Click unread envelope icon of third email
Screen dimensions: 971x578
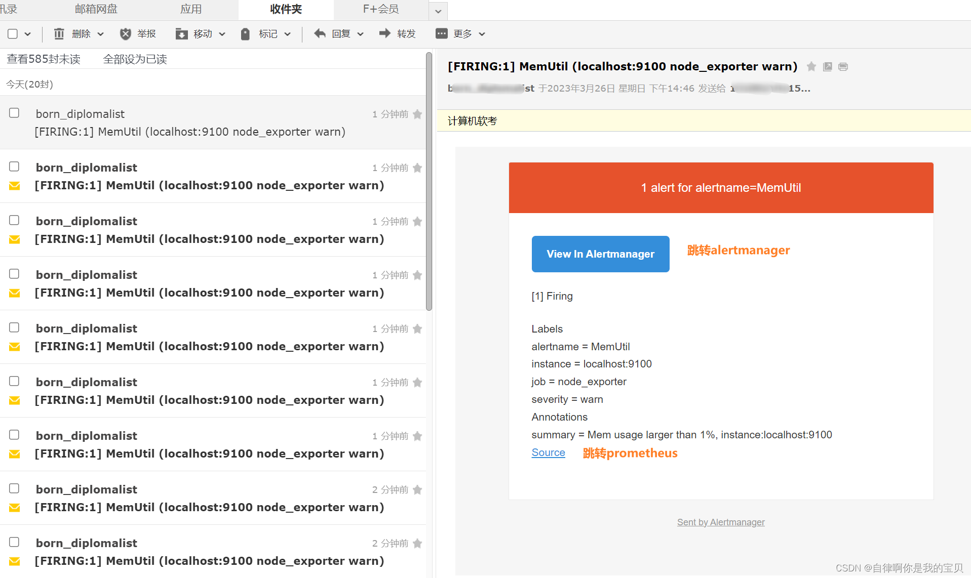pyautogui.click(x=15, y=239)
